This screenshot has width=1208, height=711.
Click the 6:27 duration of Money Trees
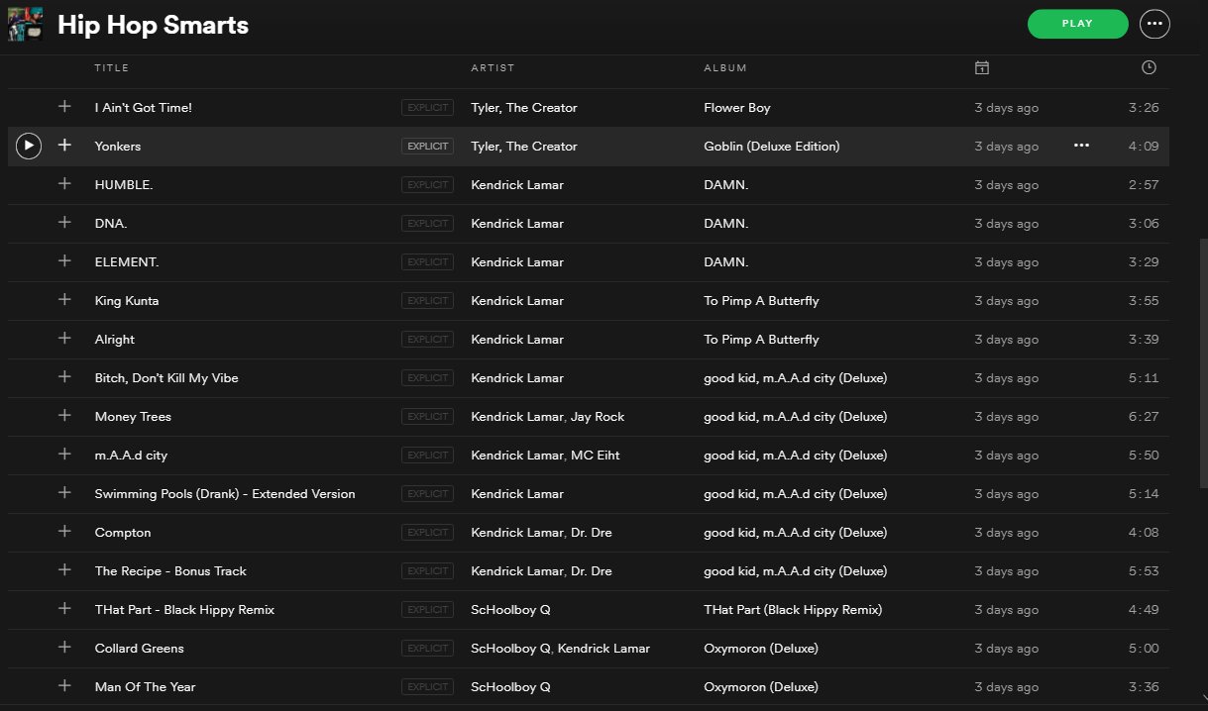1144,417
